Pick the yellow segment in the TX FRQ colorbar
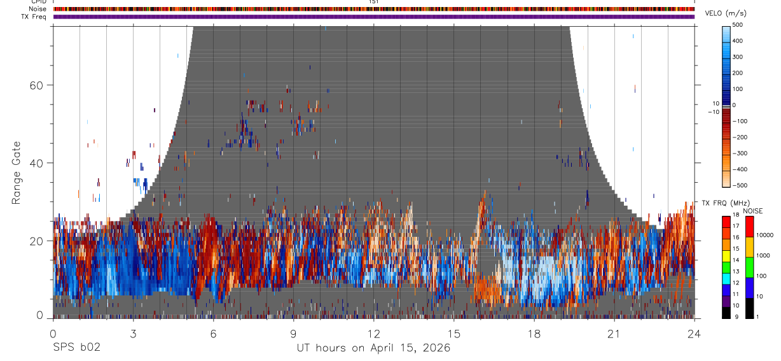Screen dimensions: 781x361 pyautogui.click(x=726, y=256)
